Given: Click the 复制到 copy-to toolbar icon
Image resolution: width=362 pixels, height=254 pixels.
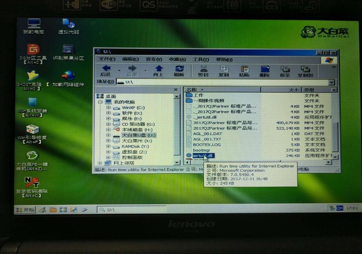Looking at the screenshot, I should click(x=305, y=71).
